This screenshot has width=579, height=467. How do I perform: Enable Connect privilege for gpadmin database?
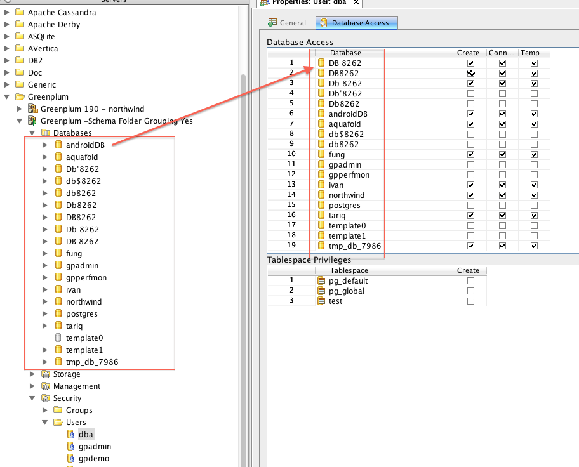502,164
